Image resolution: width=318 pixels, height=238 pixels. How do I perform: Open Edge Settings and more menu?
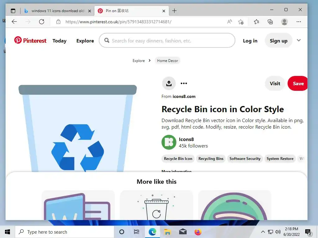coord(298,22)
